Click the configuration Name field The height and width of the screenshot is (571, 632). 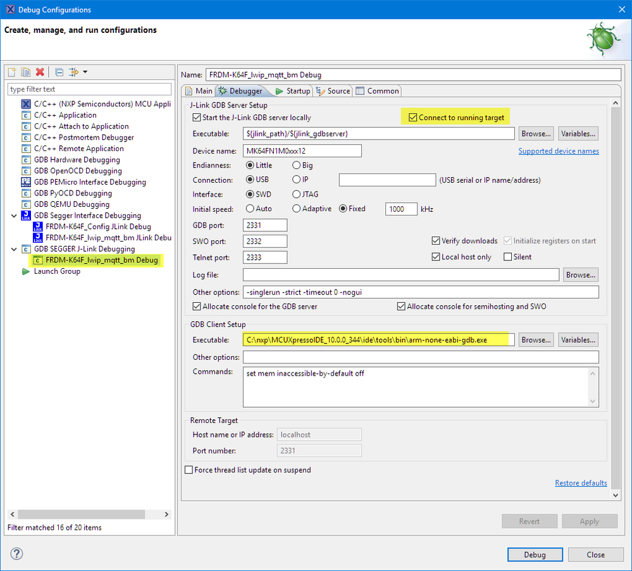coord(413,75)
